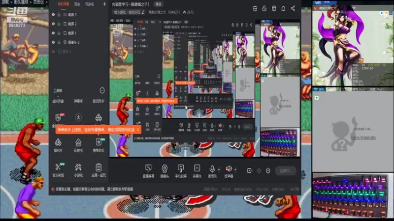Select the 截屏 1 source row
Image resolution: width=394 pixels, height=221 pixels.
(79, 33)
